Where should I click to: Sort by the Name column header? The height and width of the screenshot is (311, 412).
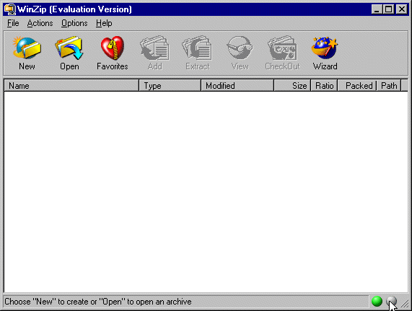(x=71, y=86)
